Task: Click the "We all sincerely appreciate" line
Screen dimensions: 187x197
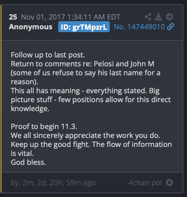Action: click(85, 136)
